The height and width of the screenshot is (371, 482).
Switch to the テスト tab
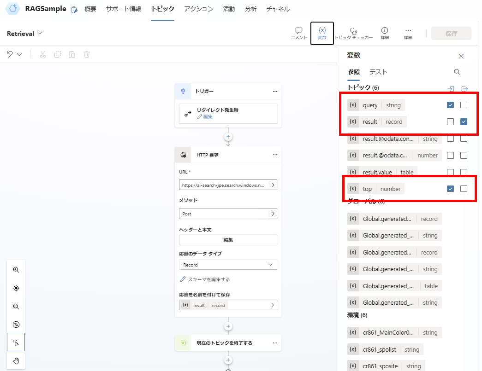coord(378,72)
